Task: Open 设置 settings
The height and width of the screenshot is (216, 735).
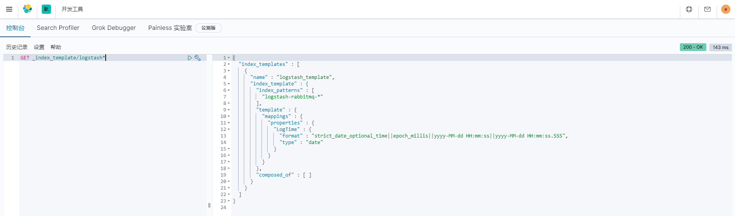Action: coord(39,47)
